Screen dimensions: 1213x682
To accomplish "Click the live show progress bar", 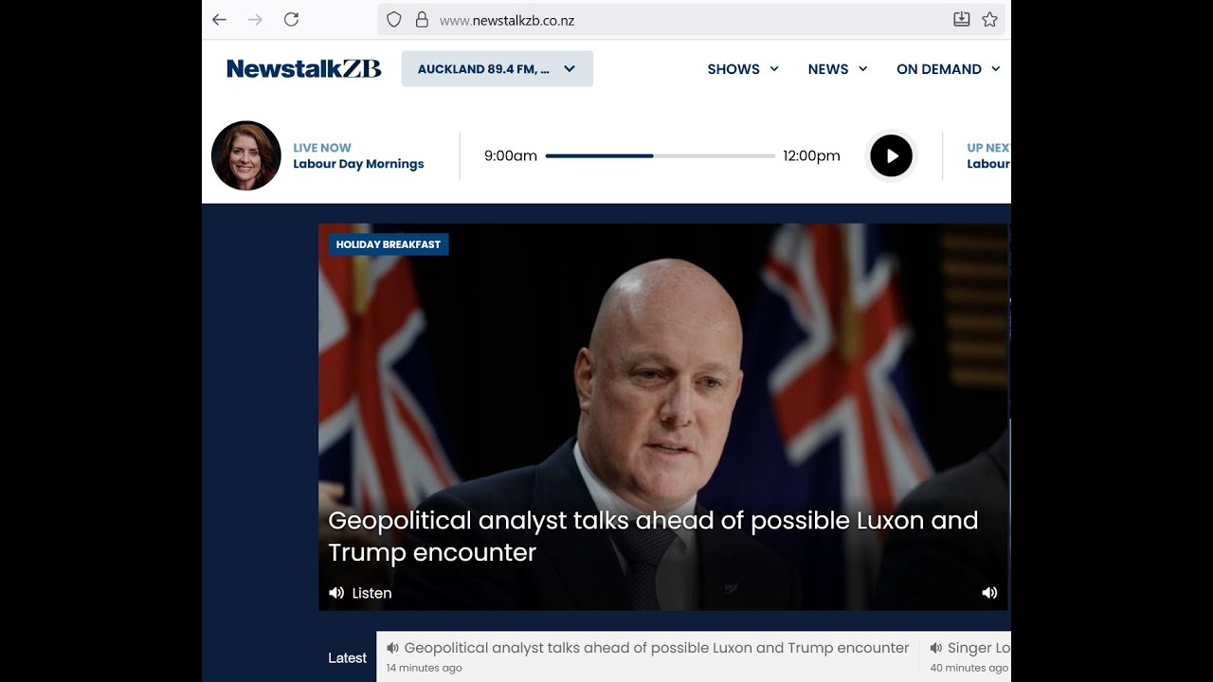I will tap(661, 155).
